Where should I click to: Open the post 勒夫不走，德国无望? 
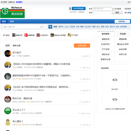(22, 98)
